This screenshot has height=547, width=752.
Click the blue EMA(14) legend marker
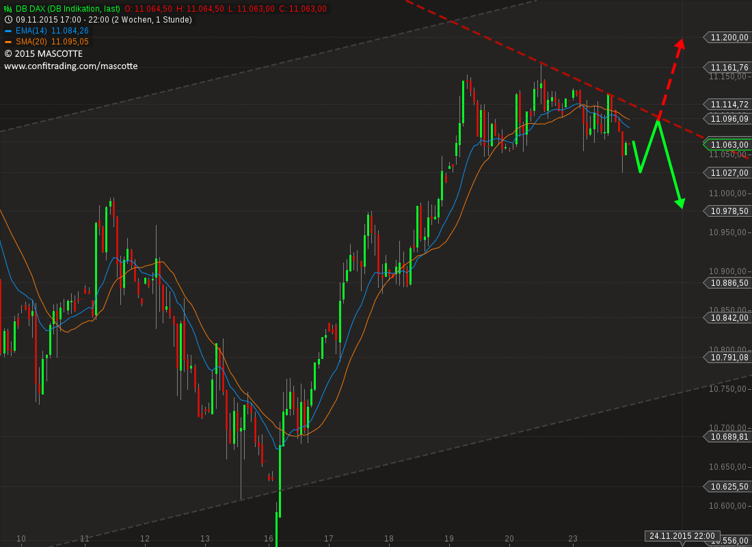(8, 31)
